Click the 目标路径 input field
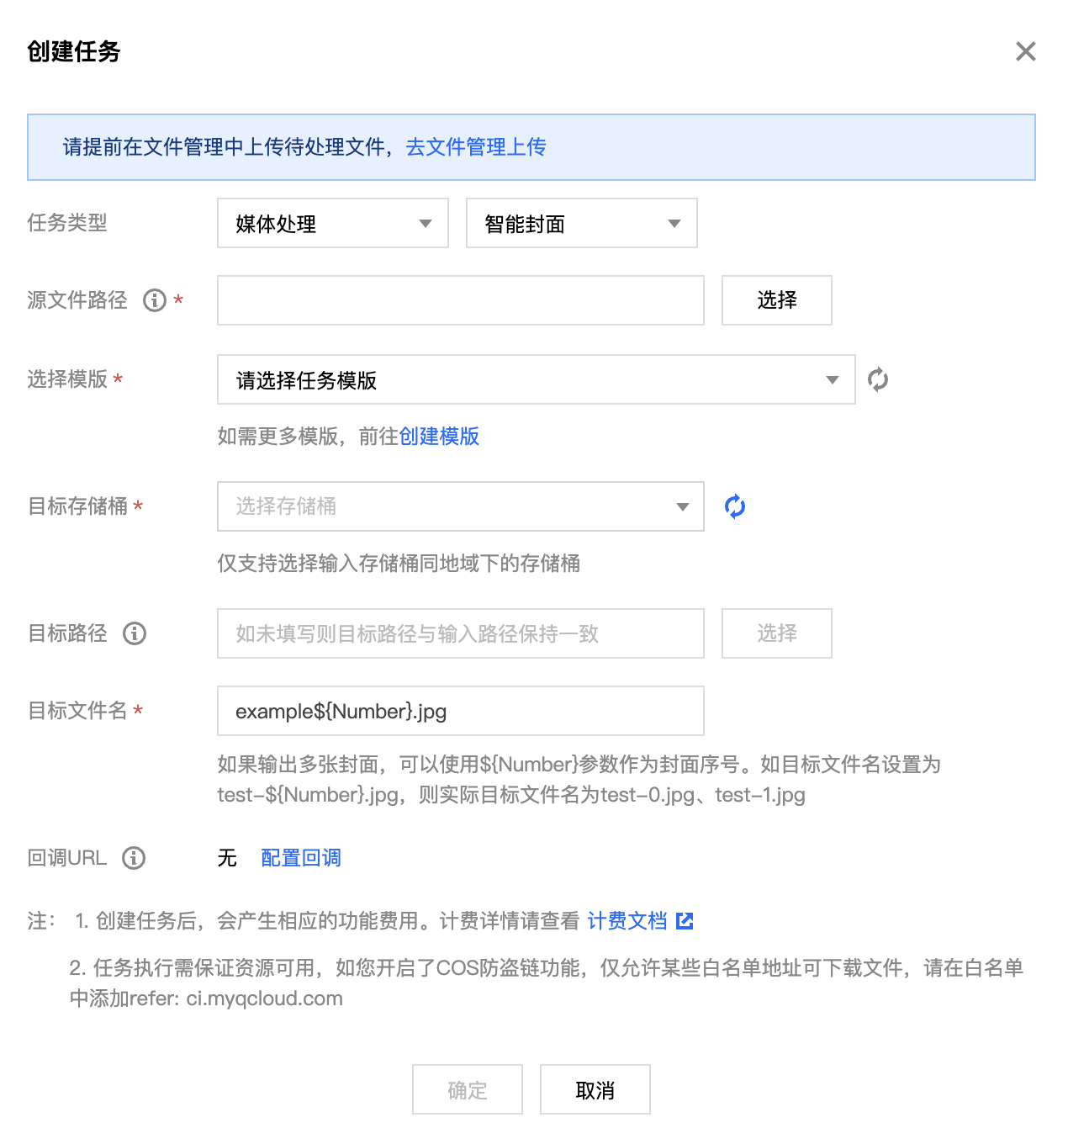Image resolution: width=1068 pixels, height=1144 pixels. [461, 633]
